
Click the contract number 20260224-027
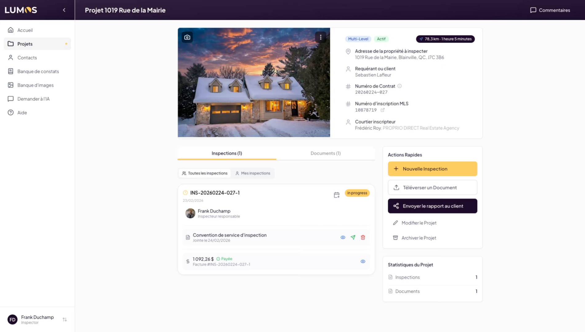pos(371,92)
